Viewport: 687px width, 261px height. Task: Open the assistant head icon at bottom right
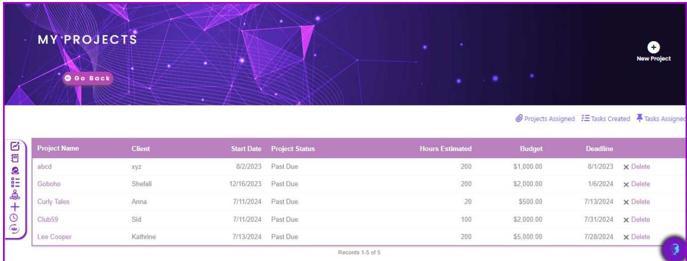point(675,248)
